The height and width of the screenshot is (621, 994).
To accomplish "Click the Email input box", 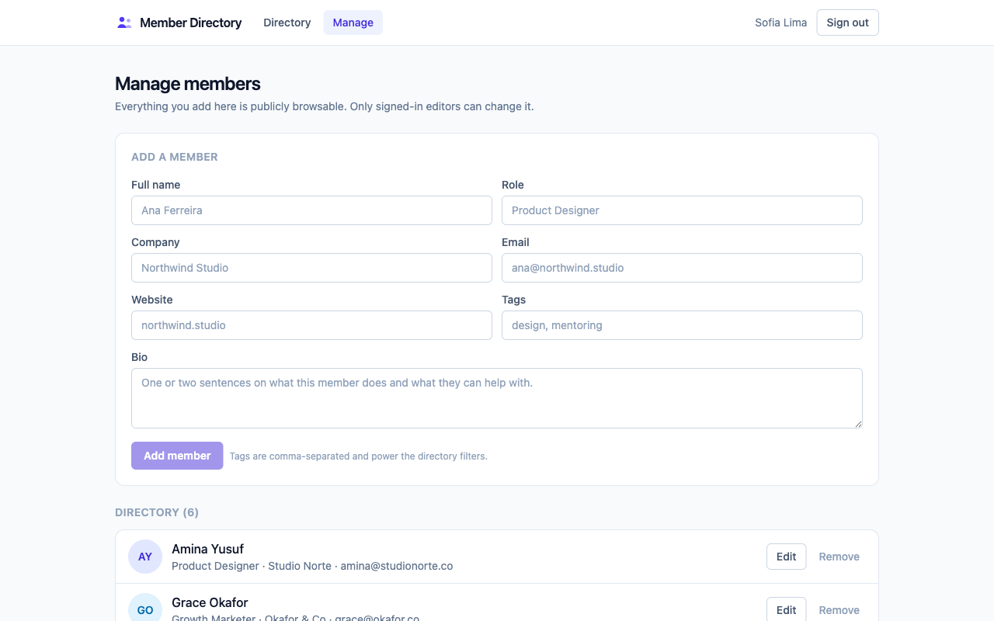I will tap(682, 268).
